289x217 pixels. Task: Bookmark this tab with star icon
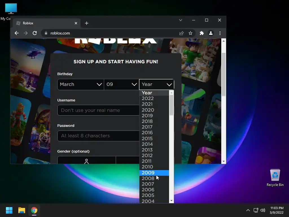(x=191, y=33)
